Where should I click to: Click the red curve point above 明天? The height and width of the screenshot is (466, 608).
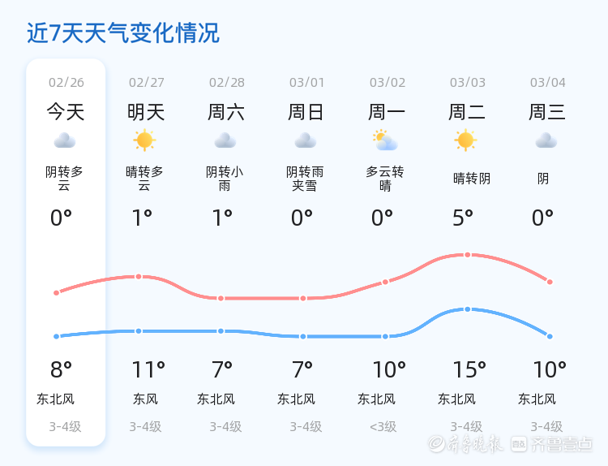(x=139, y=277)
